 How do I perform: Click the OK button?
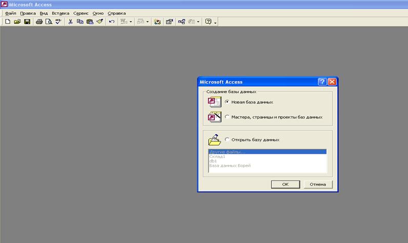tap(285, 185)
